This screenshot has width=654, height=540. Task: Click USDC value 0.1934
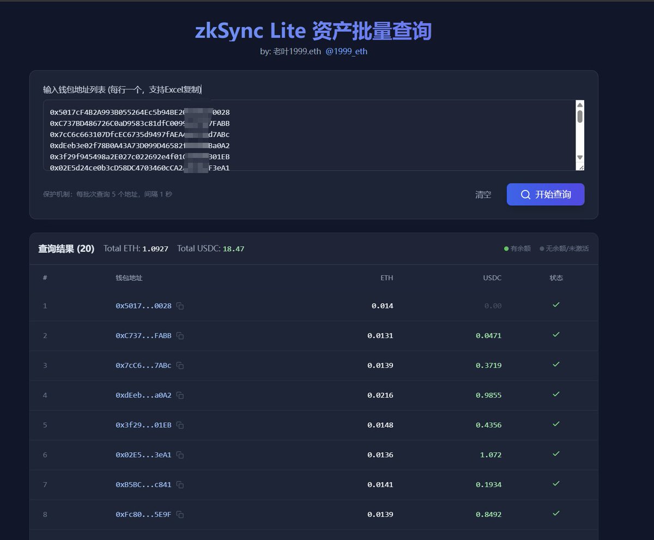(x=488, y=485)
